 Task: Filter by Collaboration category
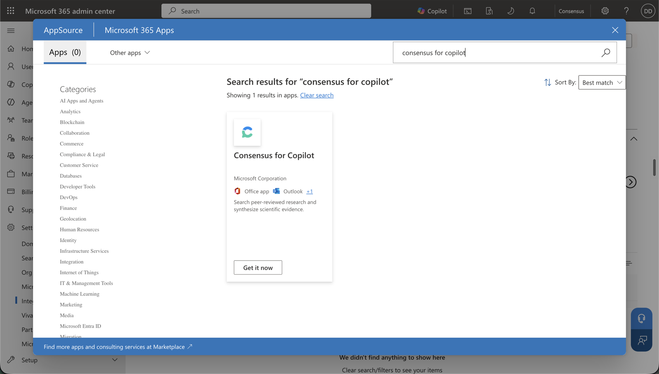click(x=75, y=133)
